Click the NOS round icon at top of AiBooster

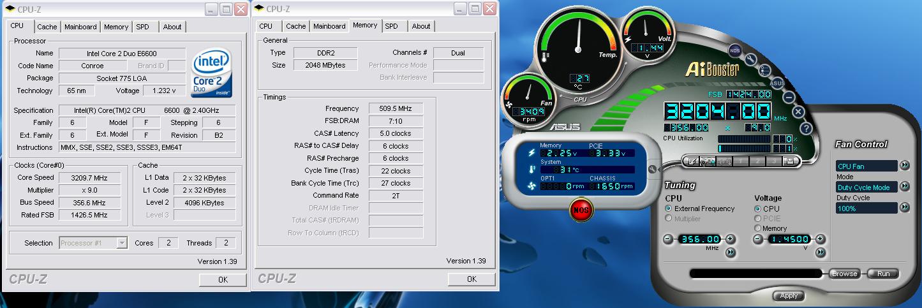734,50
